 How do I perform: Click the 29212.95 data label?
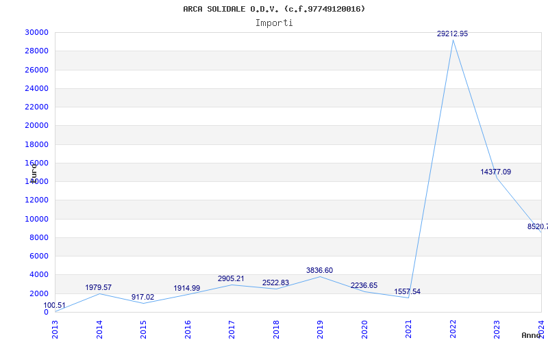tap(452, 34)
